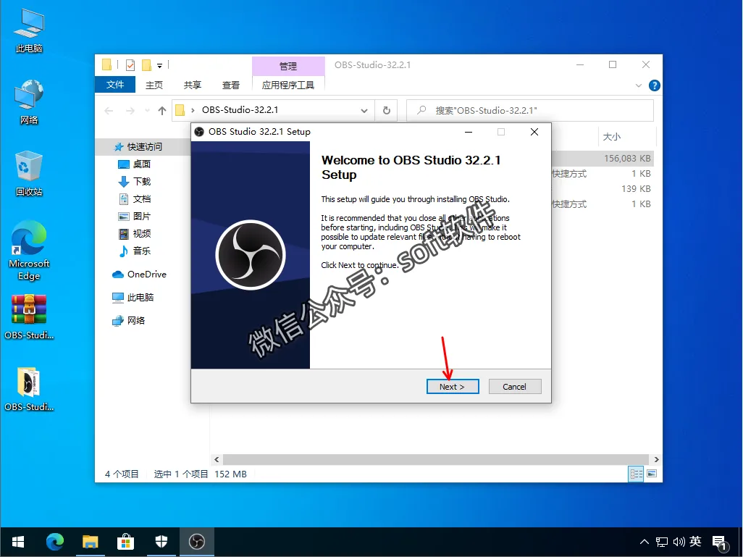Image resolution: width=743 pixels, height=557 pixels.
Task: Click OBS-Studio-32.2.1 in the address bar
Action: 240,110
